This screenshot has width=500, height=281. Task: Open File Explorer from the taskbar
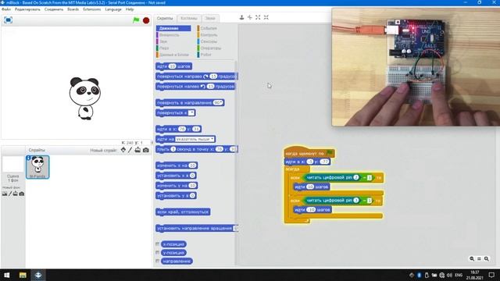[23, 275]
